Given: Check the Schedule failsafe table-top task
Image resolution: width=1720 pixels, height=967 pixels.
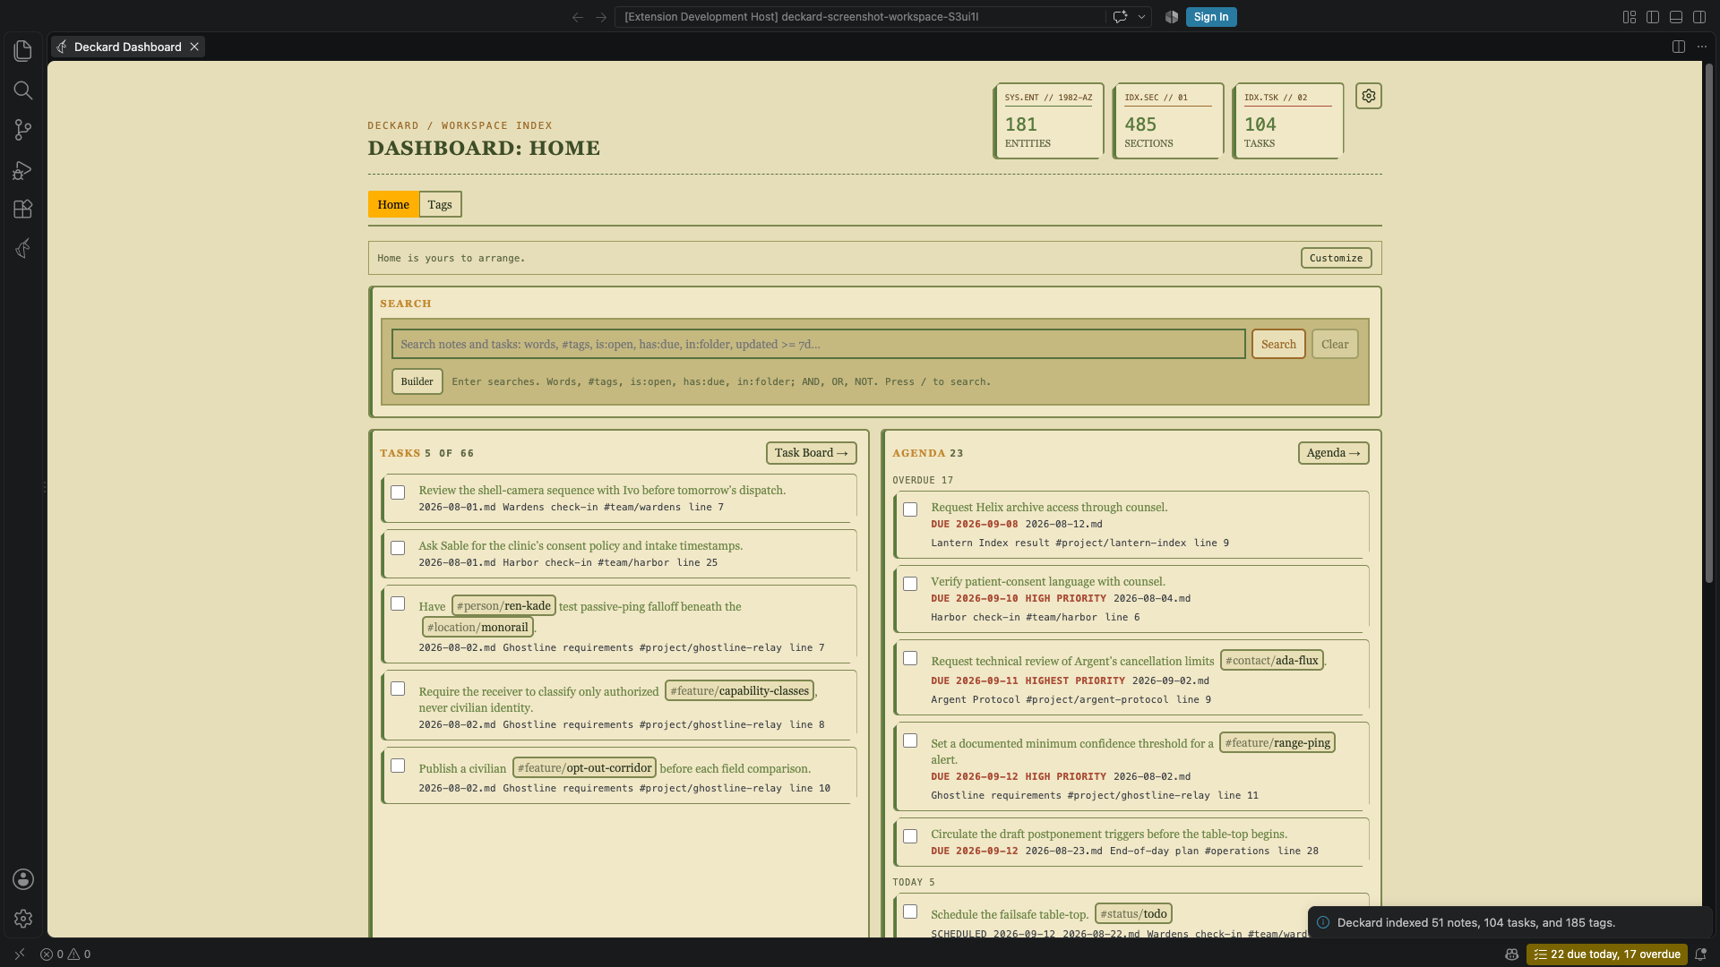Looking at the screenshot, I should coord(910,911).
